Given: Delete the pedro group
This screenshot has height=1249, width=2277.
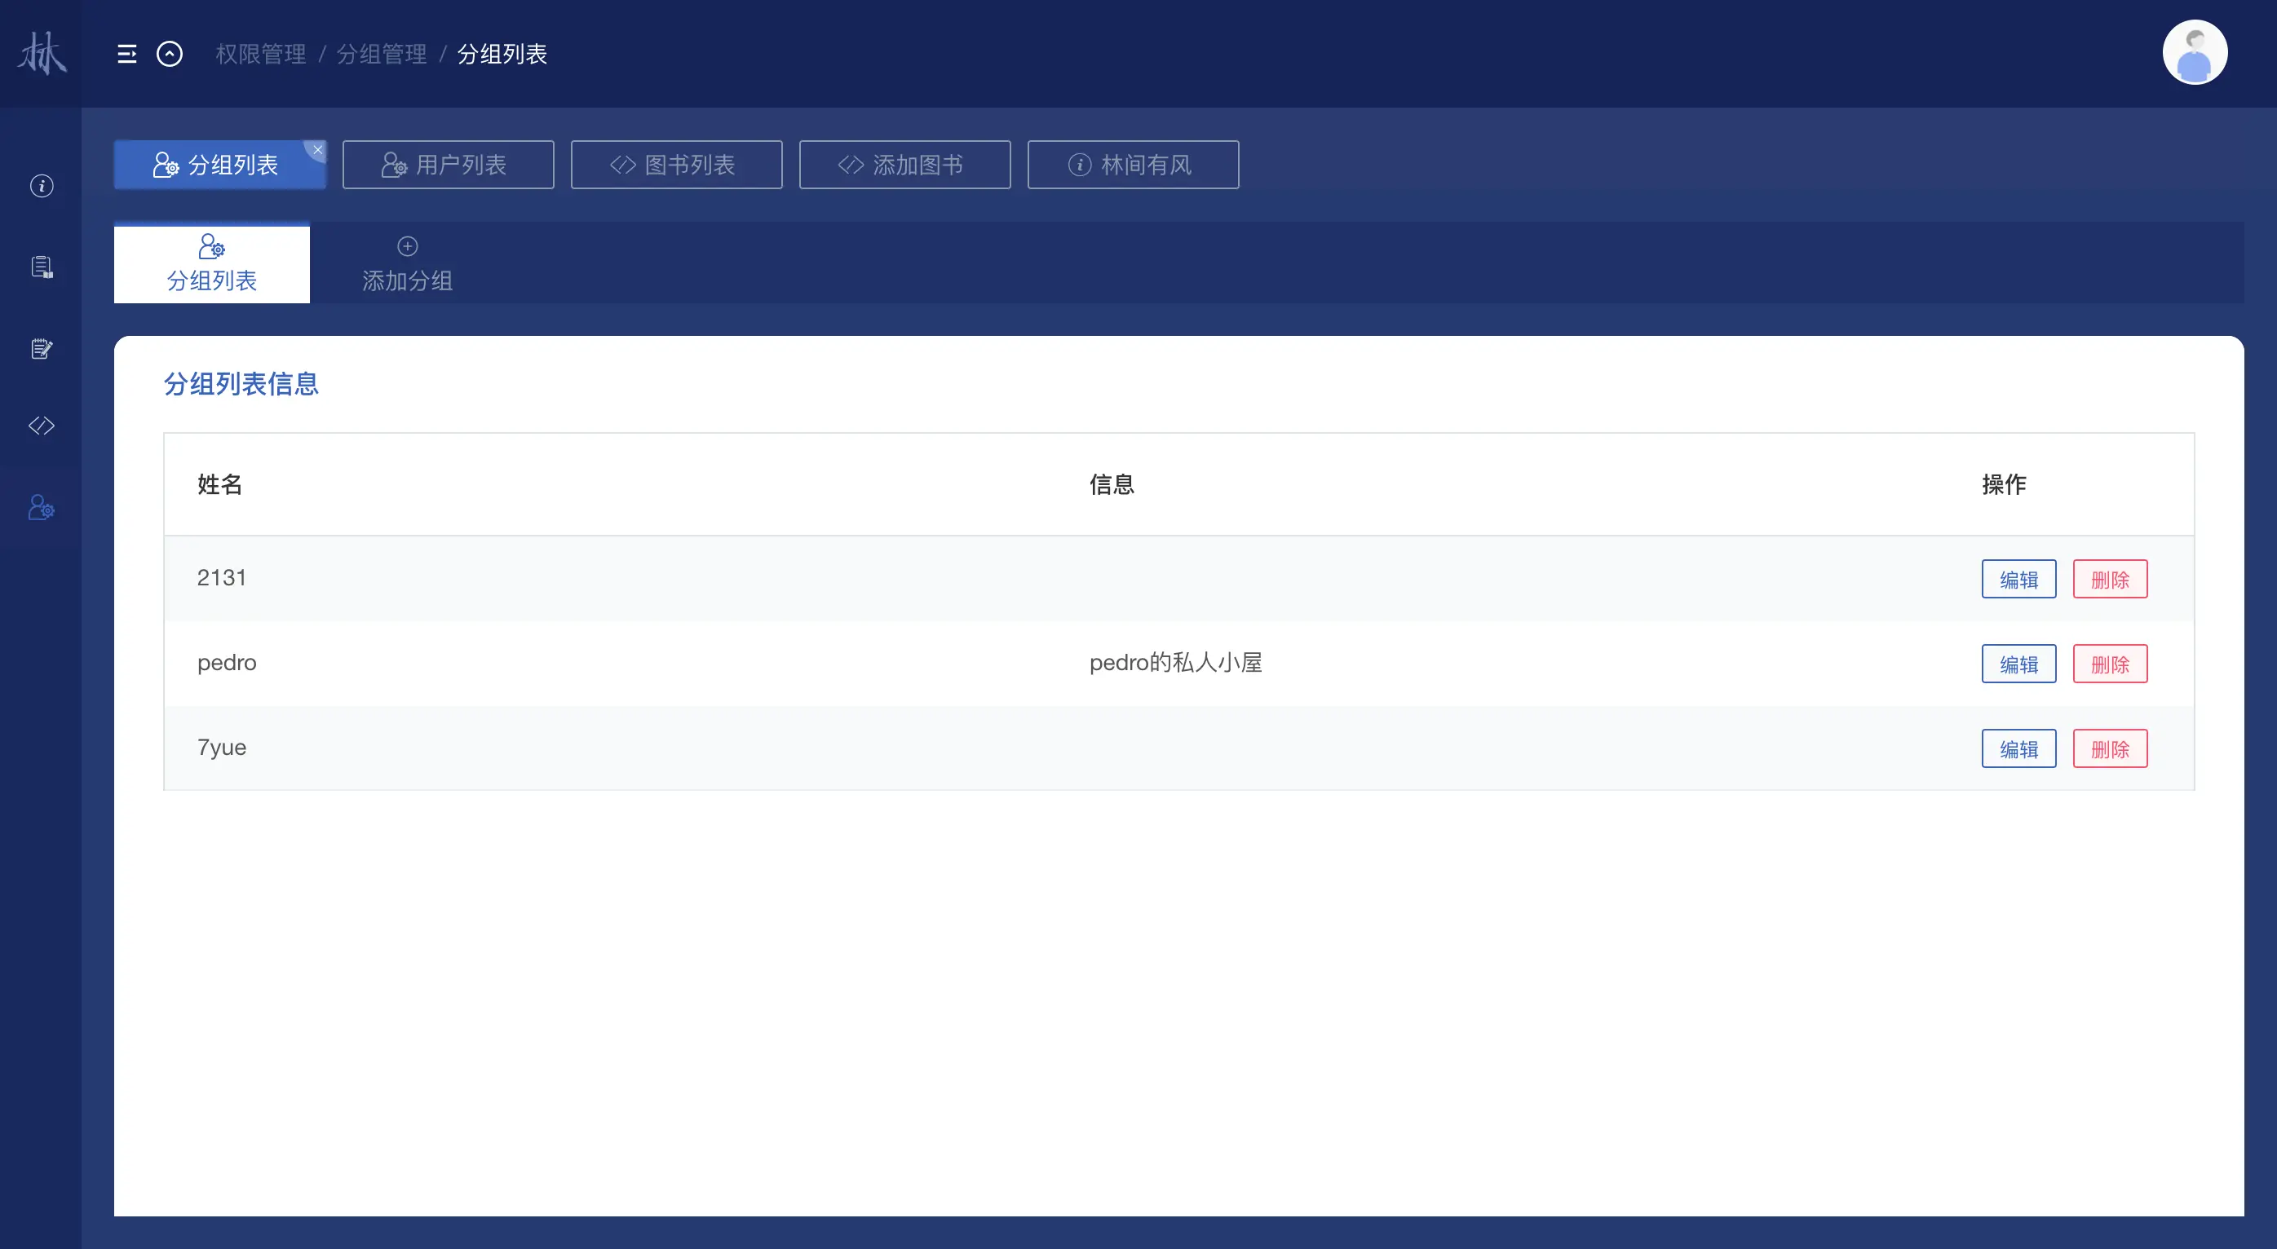Looking at the screenshot, I should point(2109,664).
